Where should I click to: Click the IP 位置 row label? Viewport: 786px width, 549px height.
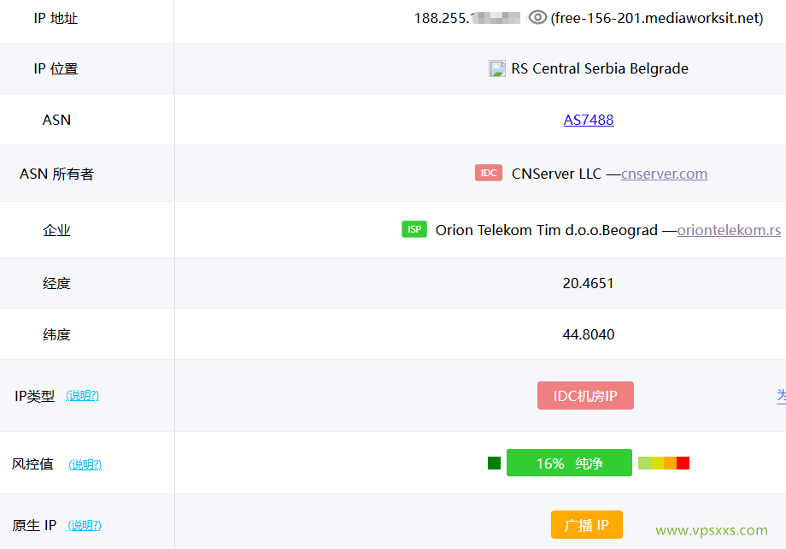point(56,68)
